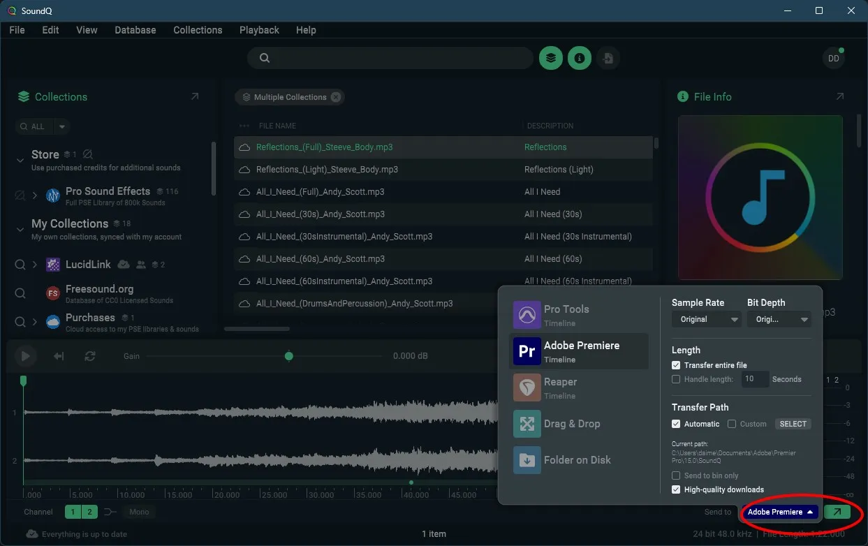This screenshot has height=546, width=868.
Task: Click the Pro Sound Effects logo icon
Action: tap(53, 195)
